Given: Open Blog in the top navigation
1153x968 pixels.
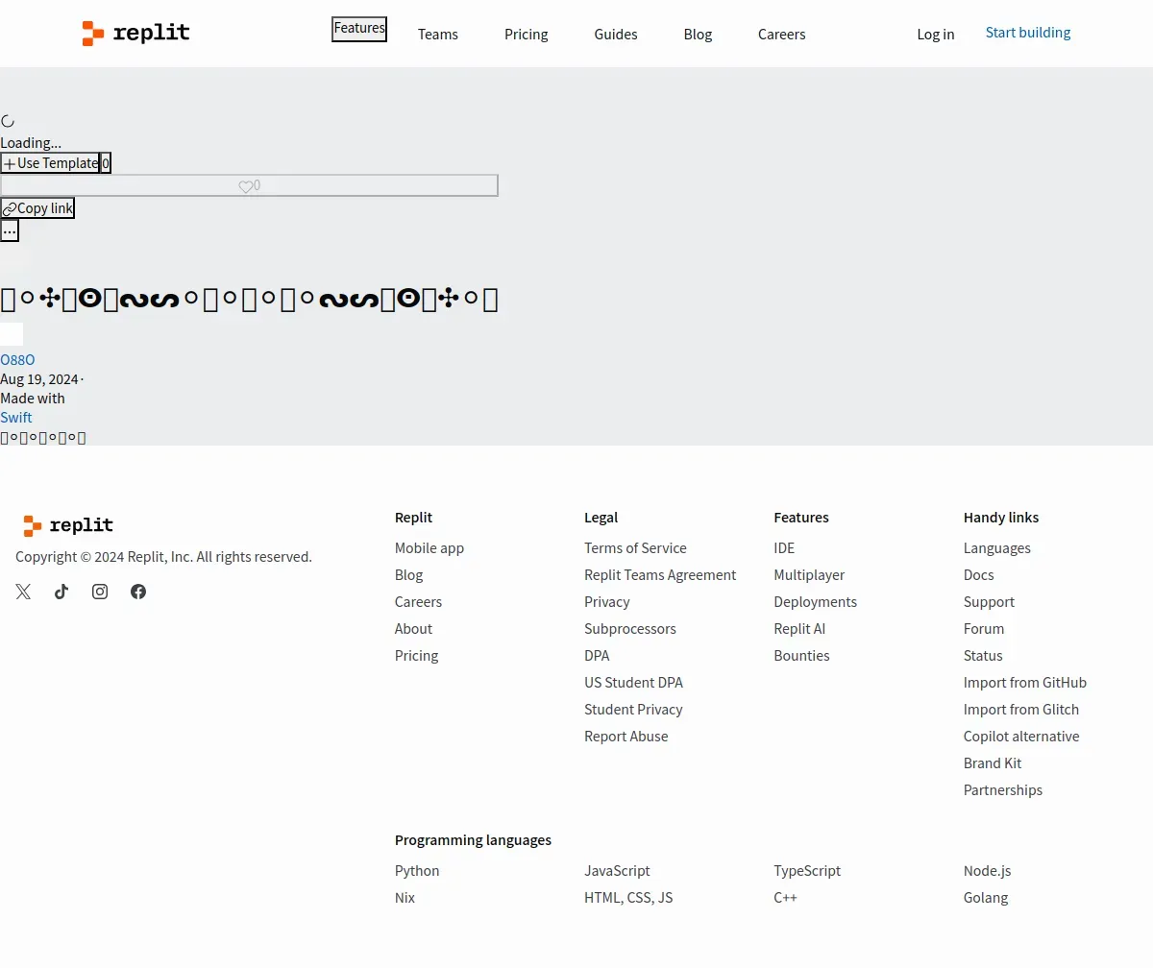Looking at the screenshot, I should (x=699, y=35).
